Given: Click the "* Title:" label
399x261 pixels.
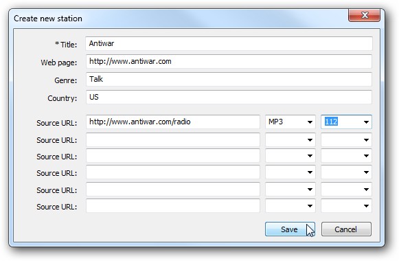Looking at the screenshot, I should 66,45.
